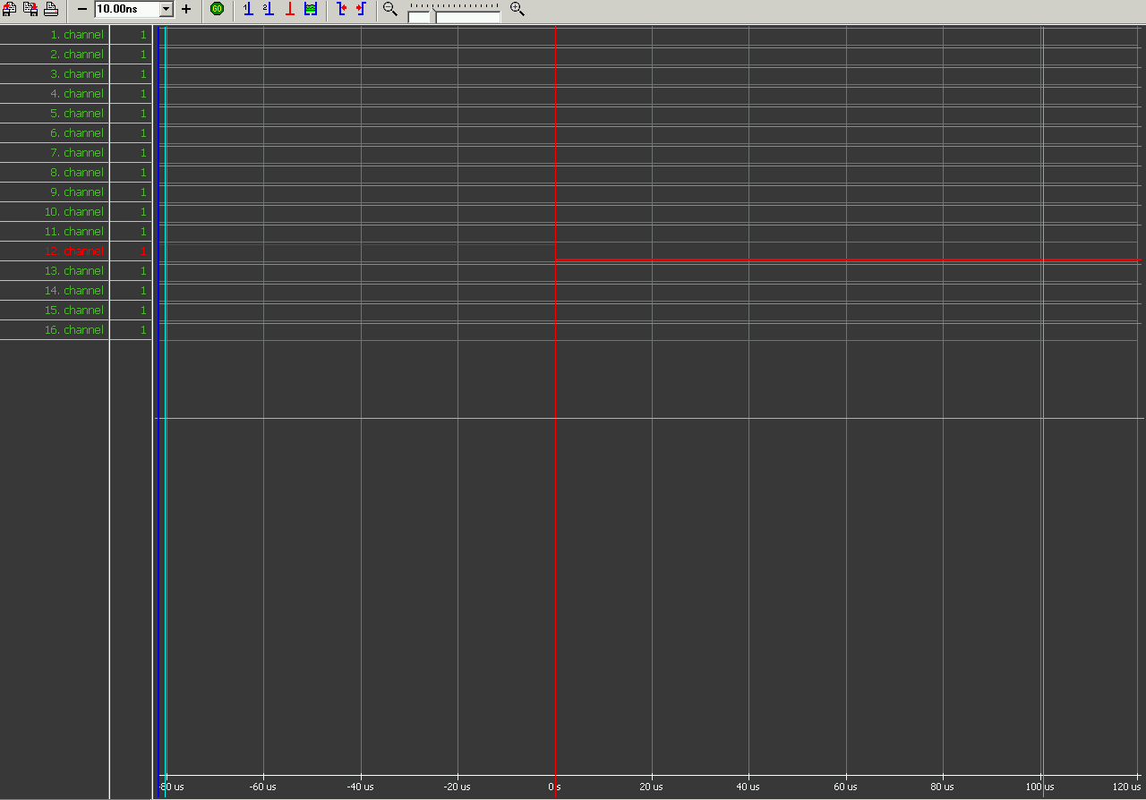This screenshot has width=1146, height=800.
Task: Toggle the value cell of 5. channel
Action: pos(132,113)
